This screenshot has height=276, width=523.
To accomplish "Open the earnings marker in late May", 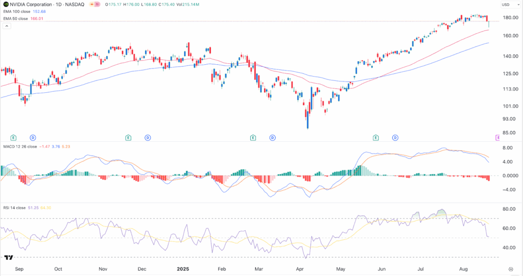I will point(375,137).
